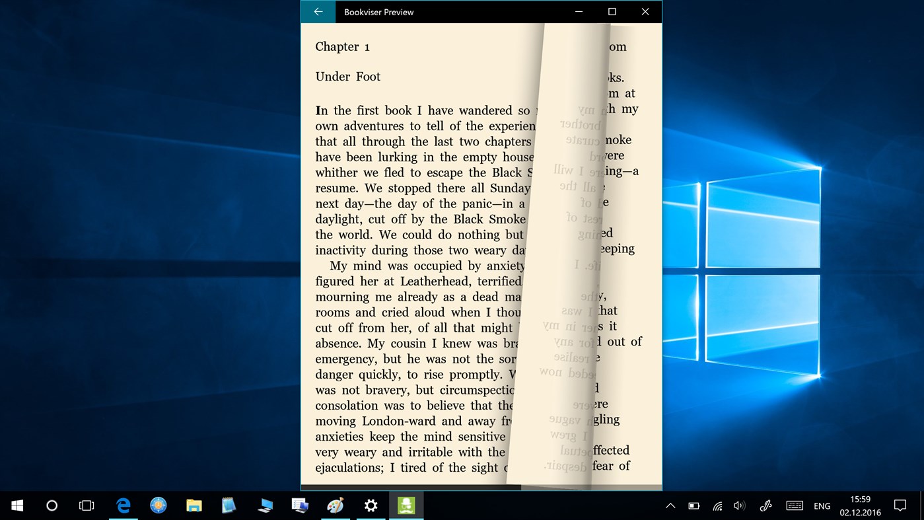Show the touch keyboard
Image resolution: width=924 pixels, height=520 pixels.
[795, 505]
